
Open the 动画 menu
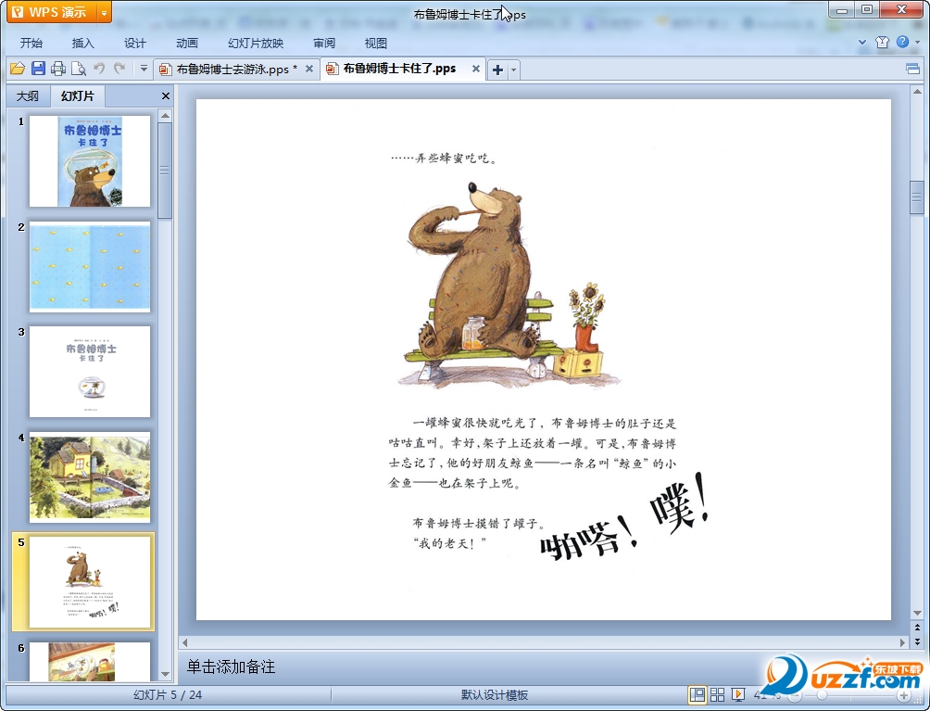[187, 44]
